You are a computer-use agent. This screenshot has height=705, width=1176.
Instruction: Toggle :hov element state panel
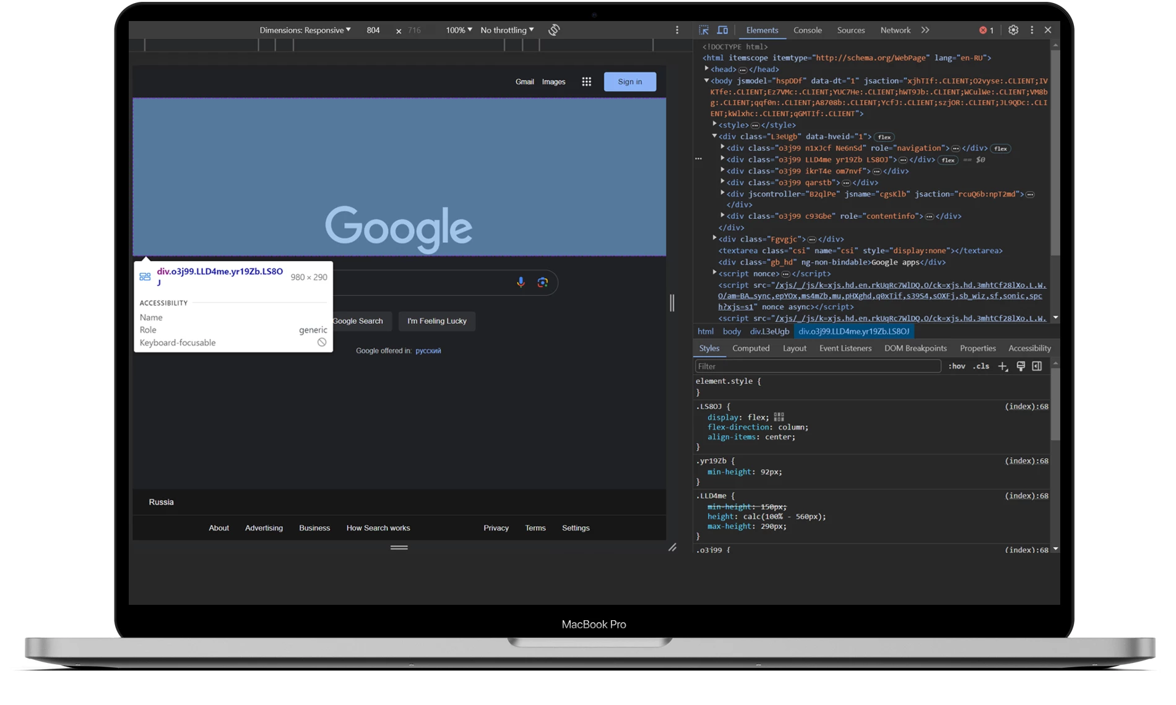[957, 366]
